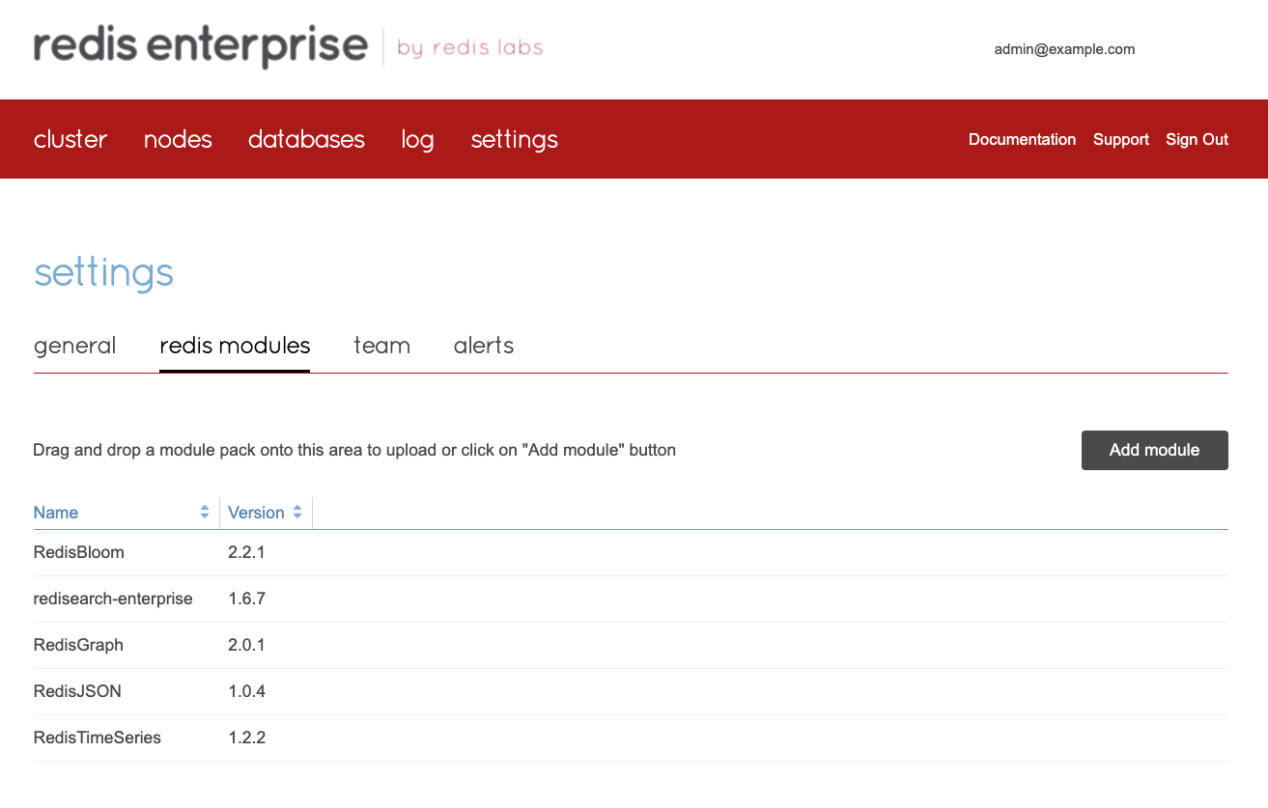Image resolution: width=1268 pixels, height=808 pixels.
Task: Sign Out of the admin account
Action: pyautogui.click(x=1197, y=139)
